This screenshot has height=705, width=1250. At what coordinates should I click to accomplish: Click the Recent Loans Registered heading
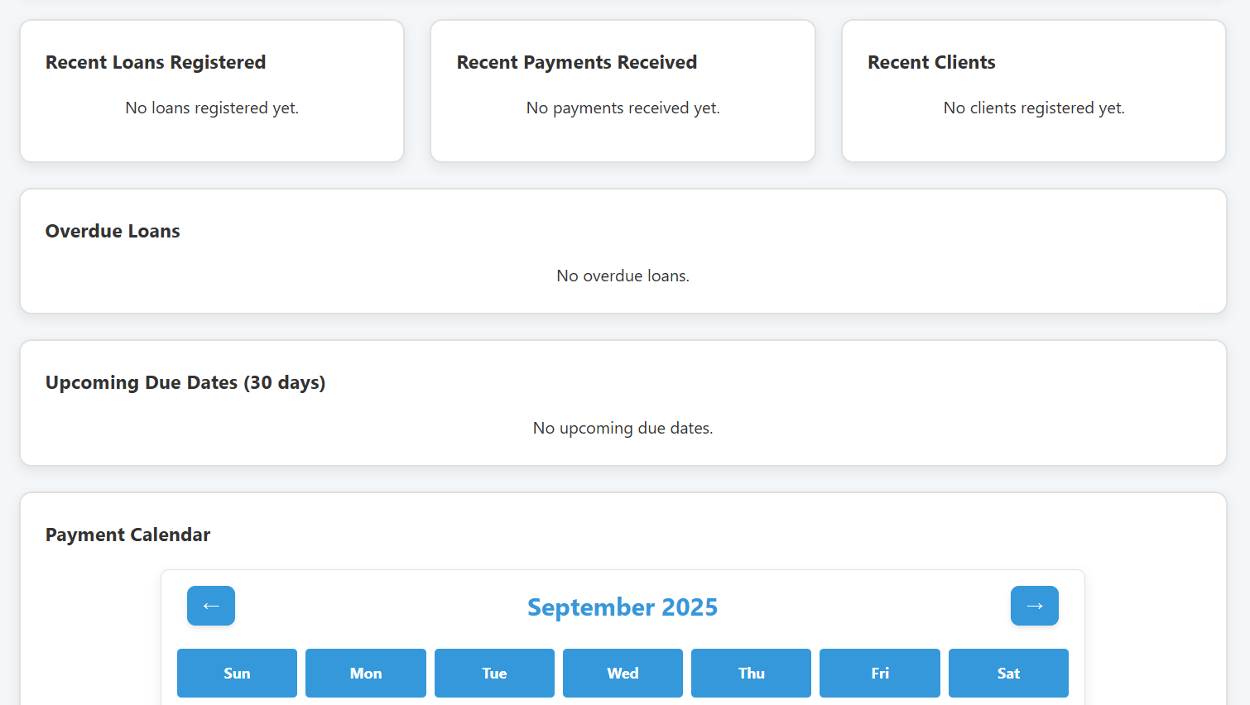tap(156, 62)
